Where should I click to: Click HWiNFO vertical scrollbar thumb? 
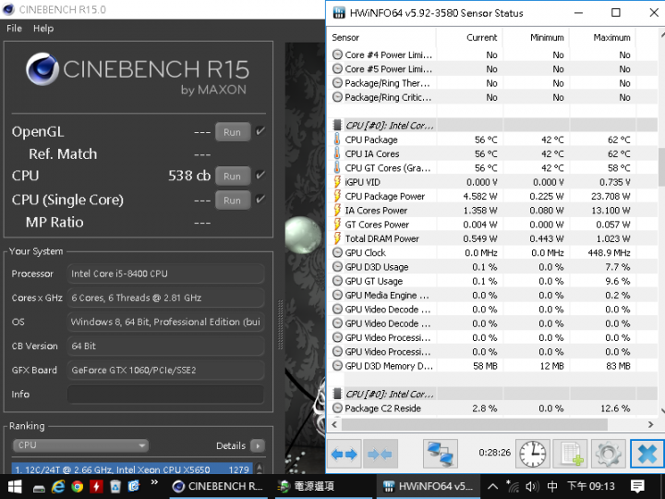click(661, 166)
